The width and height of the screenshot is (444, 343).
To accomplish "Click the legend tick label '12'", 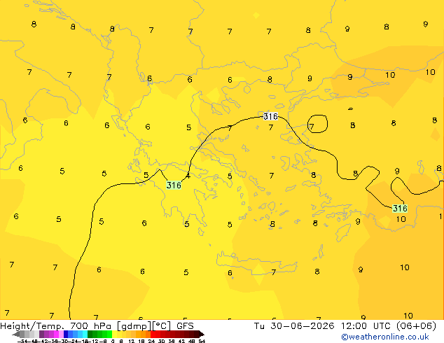I will [x=132, y=341].
